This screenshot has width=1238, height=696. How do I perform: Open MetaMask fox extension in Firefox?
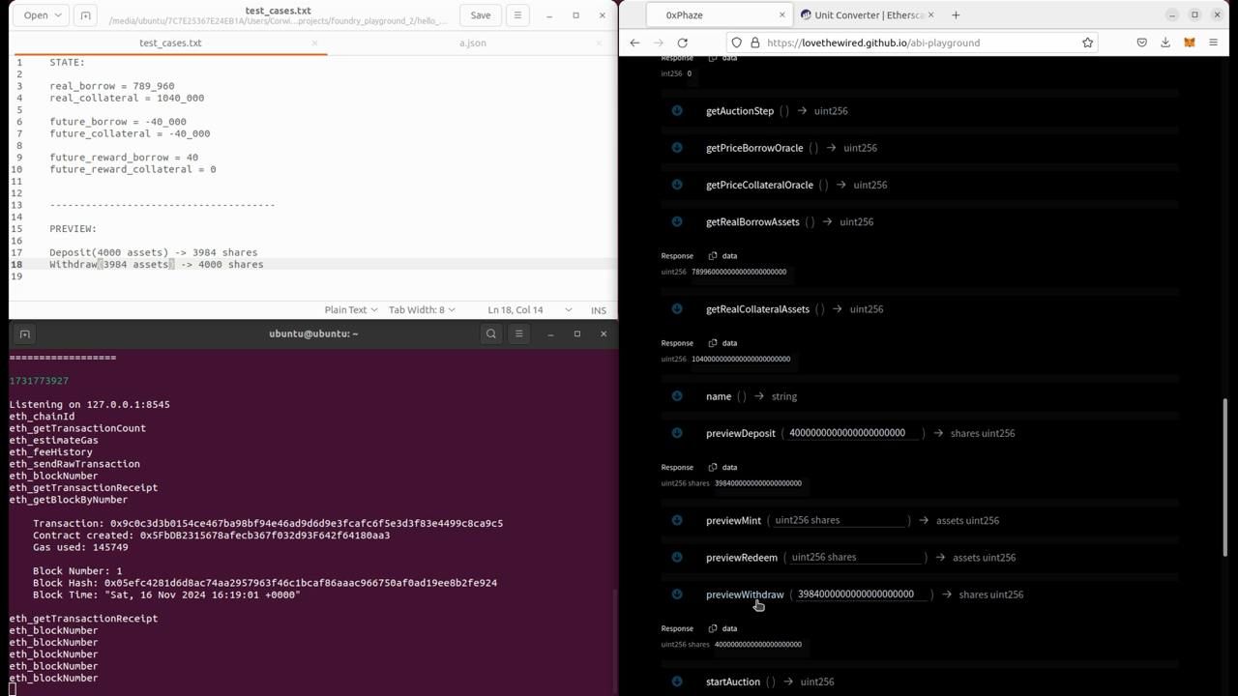[1190, 43]
